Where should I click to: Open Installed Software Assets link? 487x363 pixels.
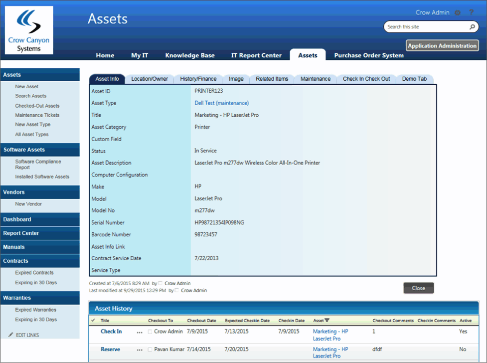[42, 177]
